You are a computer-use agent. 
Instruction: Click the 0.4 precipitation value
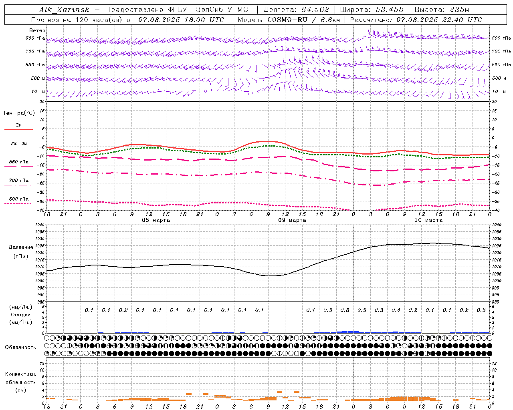tap(396, 310)
